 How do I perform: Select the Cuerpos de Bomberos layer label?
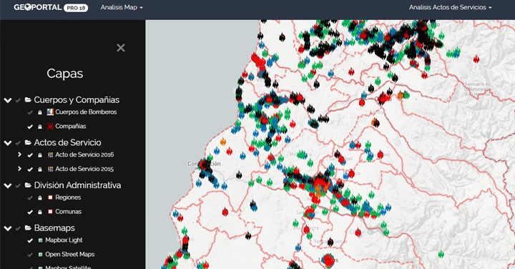click(86, 112)
